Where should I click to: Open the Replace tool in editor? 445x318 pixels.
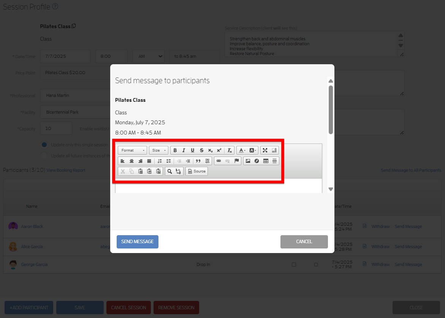[178, 171]
